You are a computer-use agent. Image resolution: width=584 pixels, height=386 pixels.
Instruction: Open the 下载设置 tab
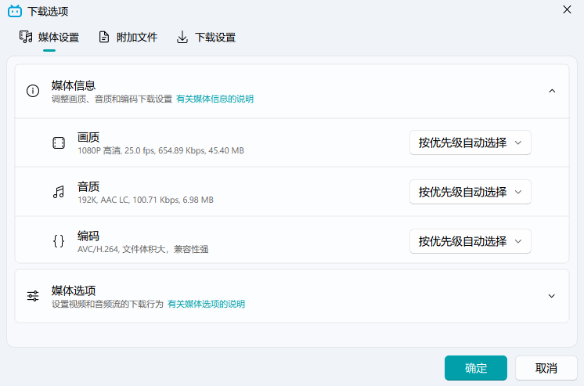(x=206, y=38)
